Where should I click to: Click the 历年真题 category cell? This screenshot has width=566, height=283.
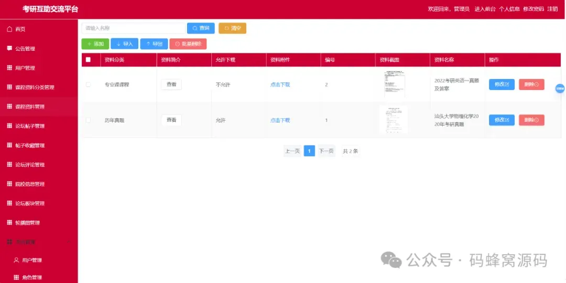pos(114,120)
